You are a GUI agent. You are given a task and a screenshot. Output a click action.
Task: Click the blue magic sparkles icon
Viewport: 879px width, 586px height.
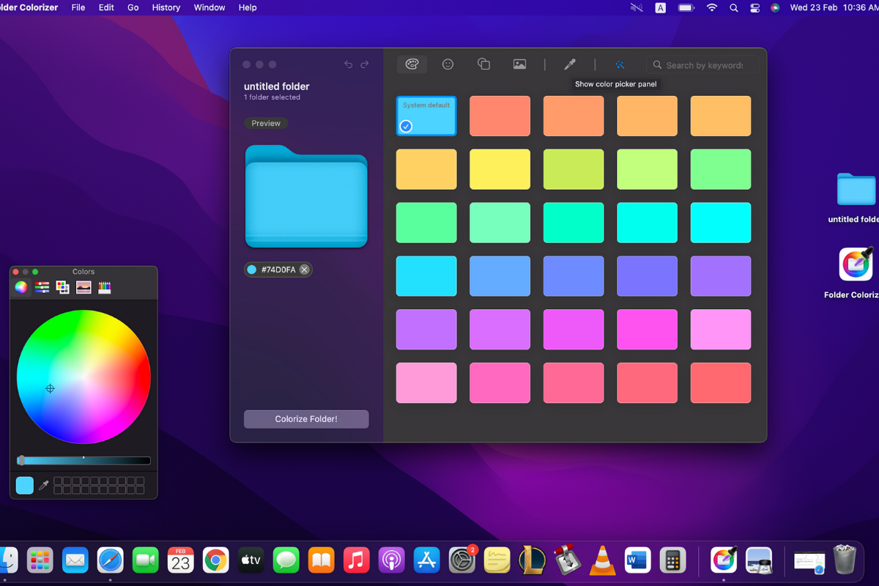tap(620, 64)
